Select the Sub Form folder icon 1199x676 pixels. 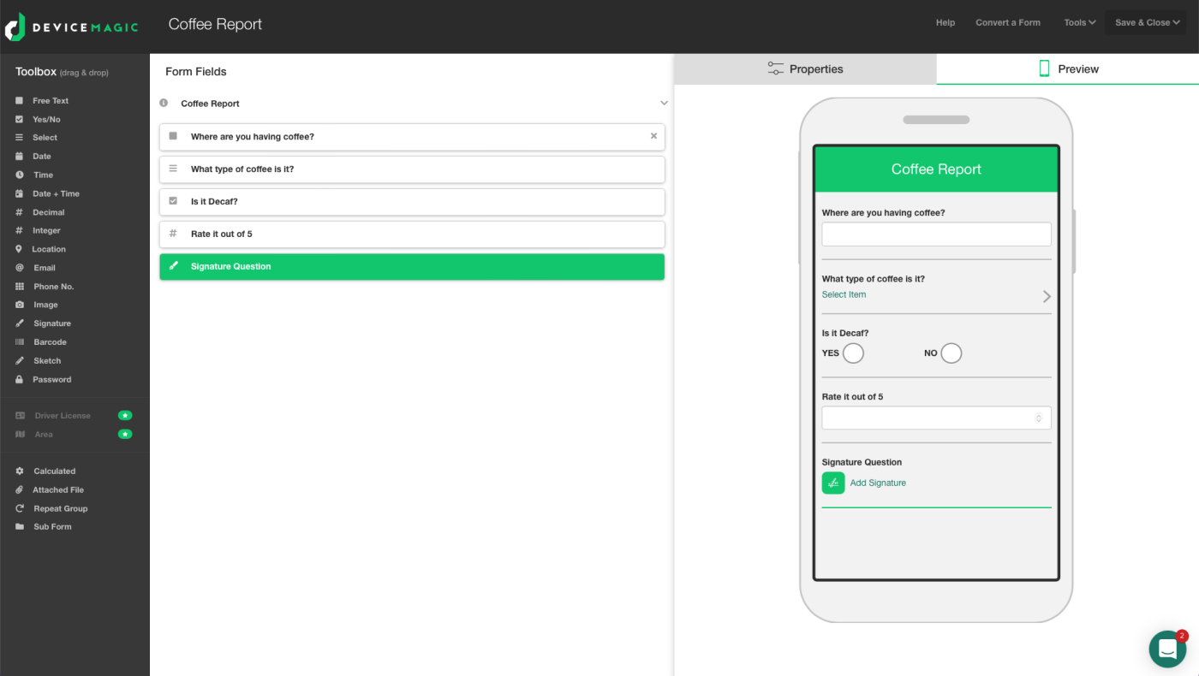point(19,527)
